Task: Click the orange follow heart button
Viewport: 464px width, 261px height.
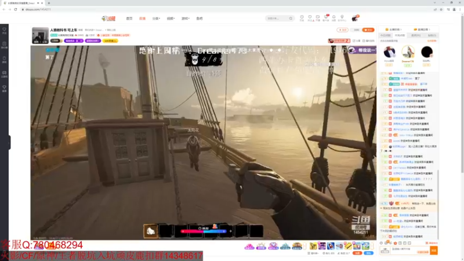Action: click(x=368, y=30)
